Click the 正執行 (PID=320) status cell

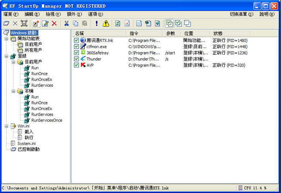pos(229,65)
